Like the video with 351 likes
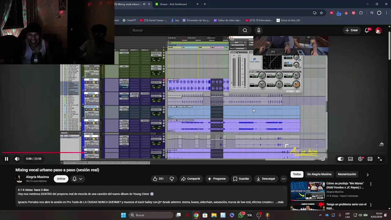This screenshot has height=220, width=391. click(x=158, y=179)
